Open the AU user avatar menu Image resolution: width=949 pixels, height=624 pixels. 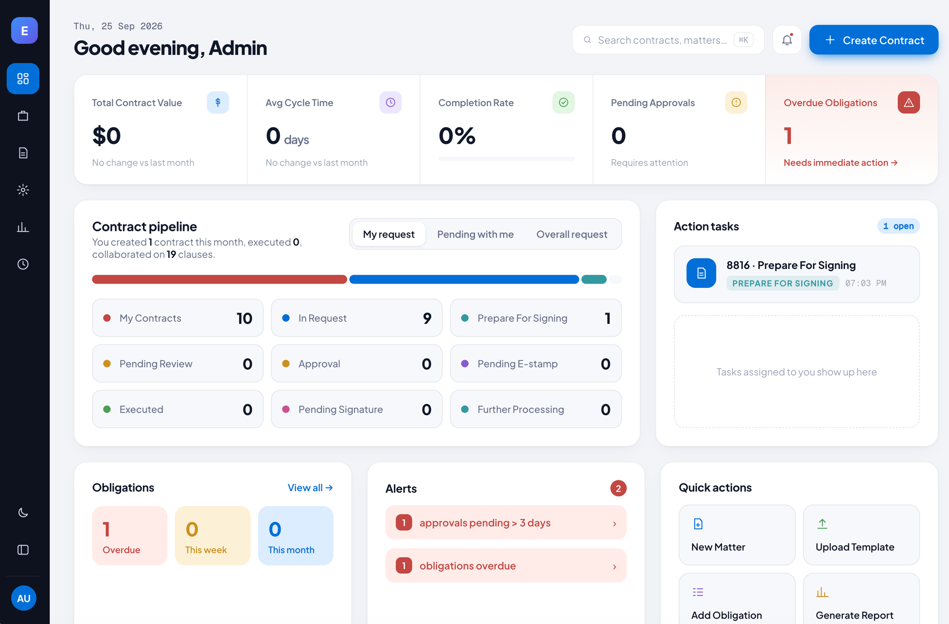pos(24,598)
